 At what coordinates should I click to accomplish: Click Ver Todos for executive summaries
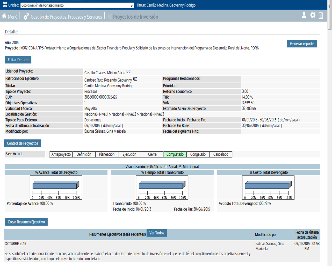(157, 233)
